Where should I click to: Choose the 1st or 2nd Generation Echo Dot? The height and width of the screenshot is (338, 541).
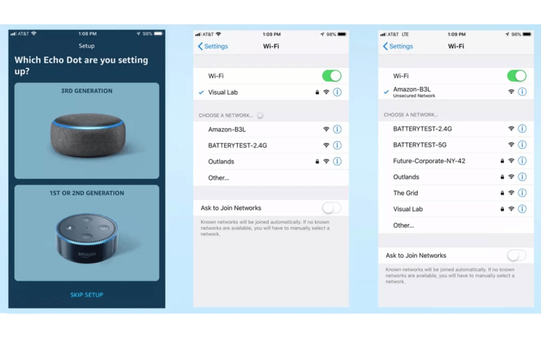tap(87, 233)
